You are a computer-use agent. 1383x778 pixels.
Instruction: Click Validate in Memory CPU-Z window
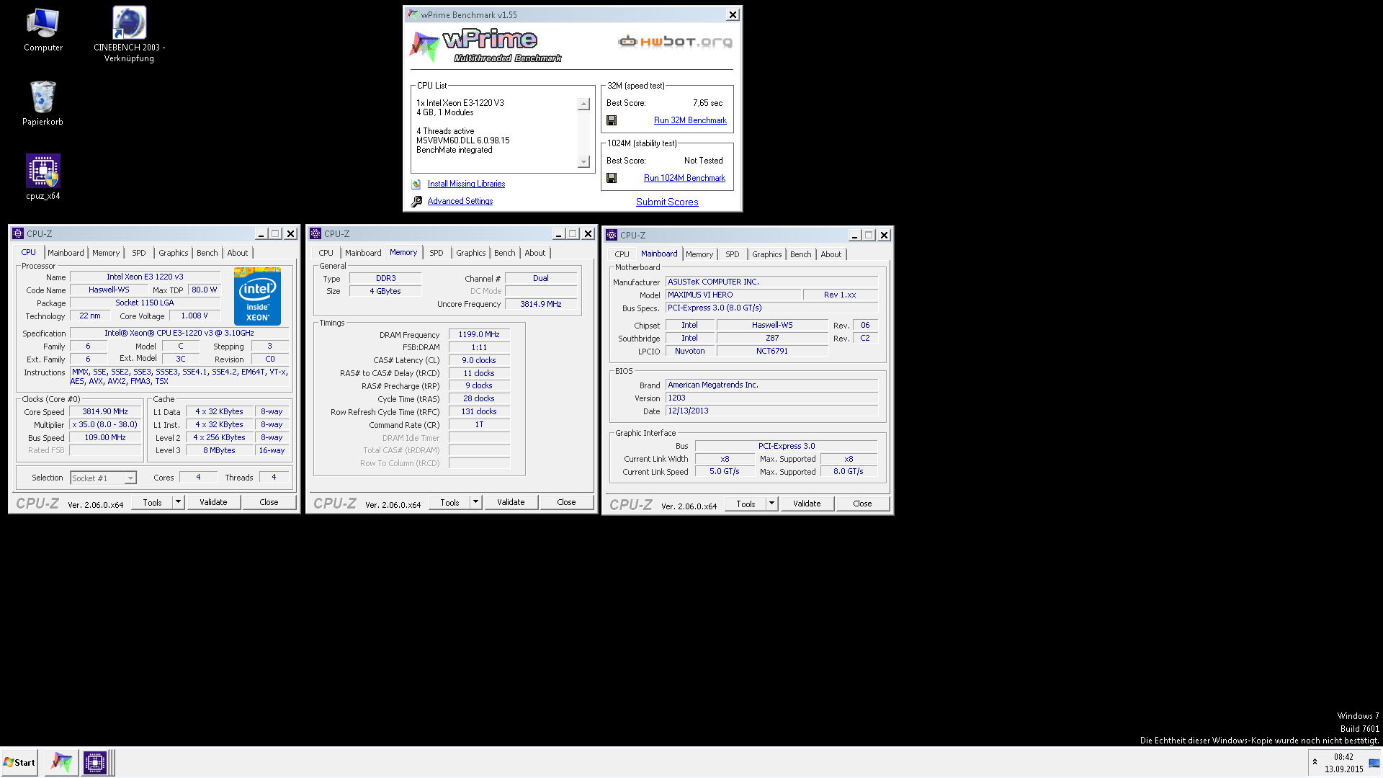(x=511, y=502)
